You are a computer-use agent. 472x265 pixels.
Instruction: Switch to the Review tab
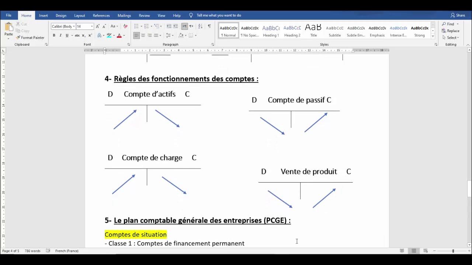click(144, 15)
